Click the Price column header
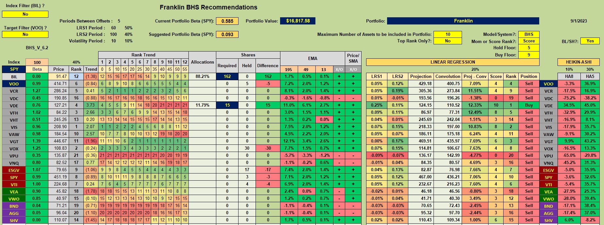This screenshot has width=604, height=225. [x=59, y=69]
